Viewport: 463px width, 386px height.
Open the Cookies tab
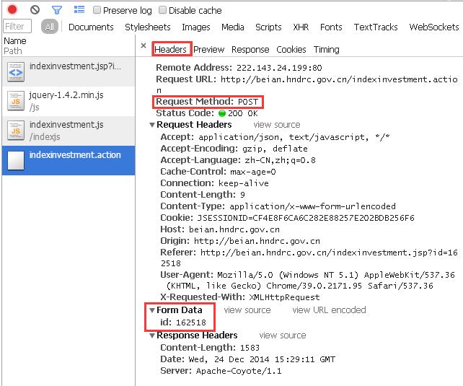291,50
